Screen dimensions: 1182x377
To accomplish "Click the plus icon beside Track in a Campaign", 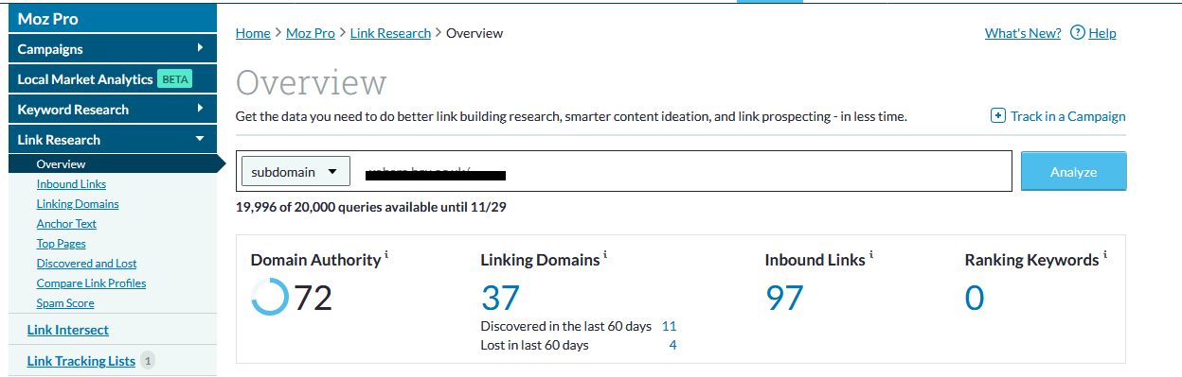I will tap(997, 116).
